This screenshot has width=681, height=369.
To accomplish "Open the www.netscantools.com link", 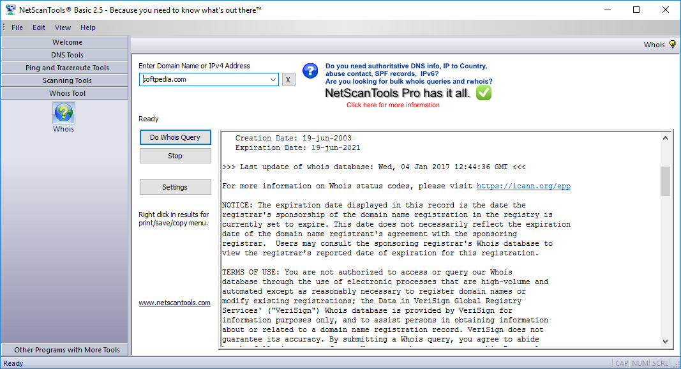I will coord(175,303).
